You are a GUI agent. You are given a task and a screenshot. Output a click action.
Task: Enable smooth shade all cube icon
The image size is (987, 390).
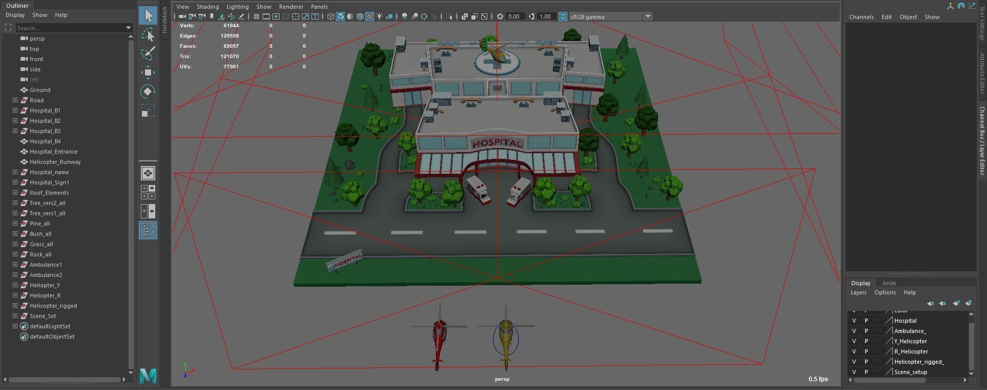(340, 16)
